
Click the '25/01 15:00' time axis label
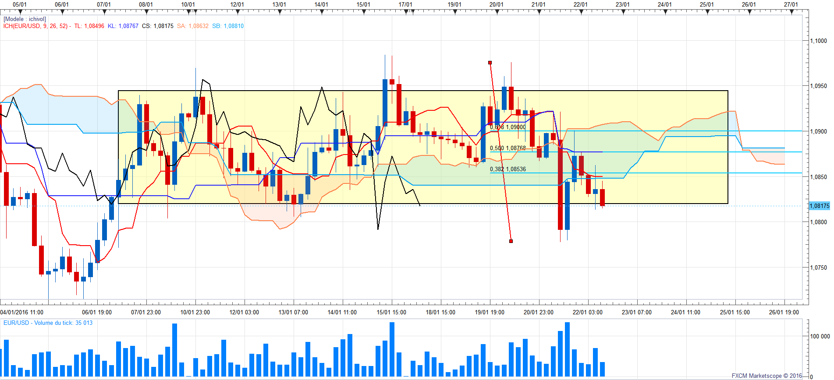pyautogui.click(x=735, y=313)
